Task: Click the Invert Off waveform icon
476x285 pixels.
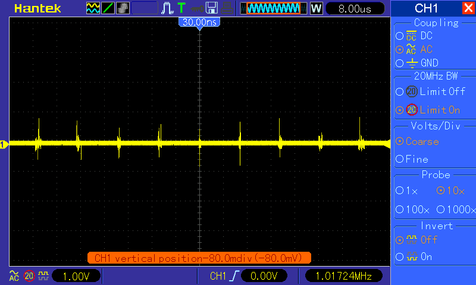Action: (412, 240)
